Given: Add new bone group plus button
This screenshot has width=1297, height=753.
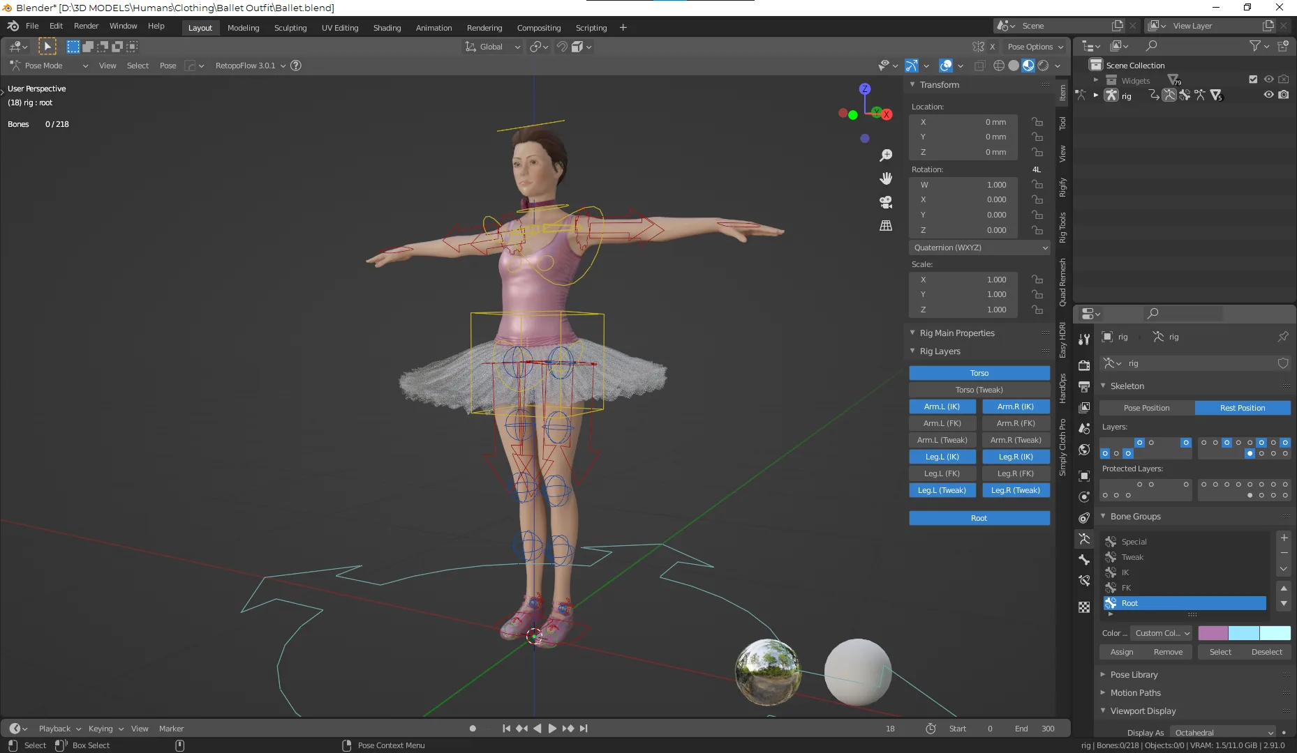Looking at the screenshot, I should tap(1284, 538).
